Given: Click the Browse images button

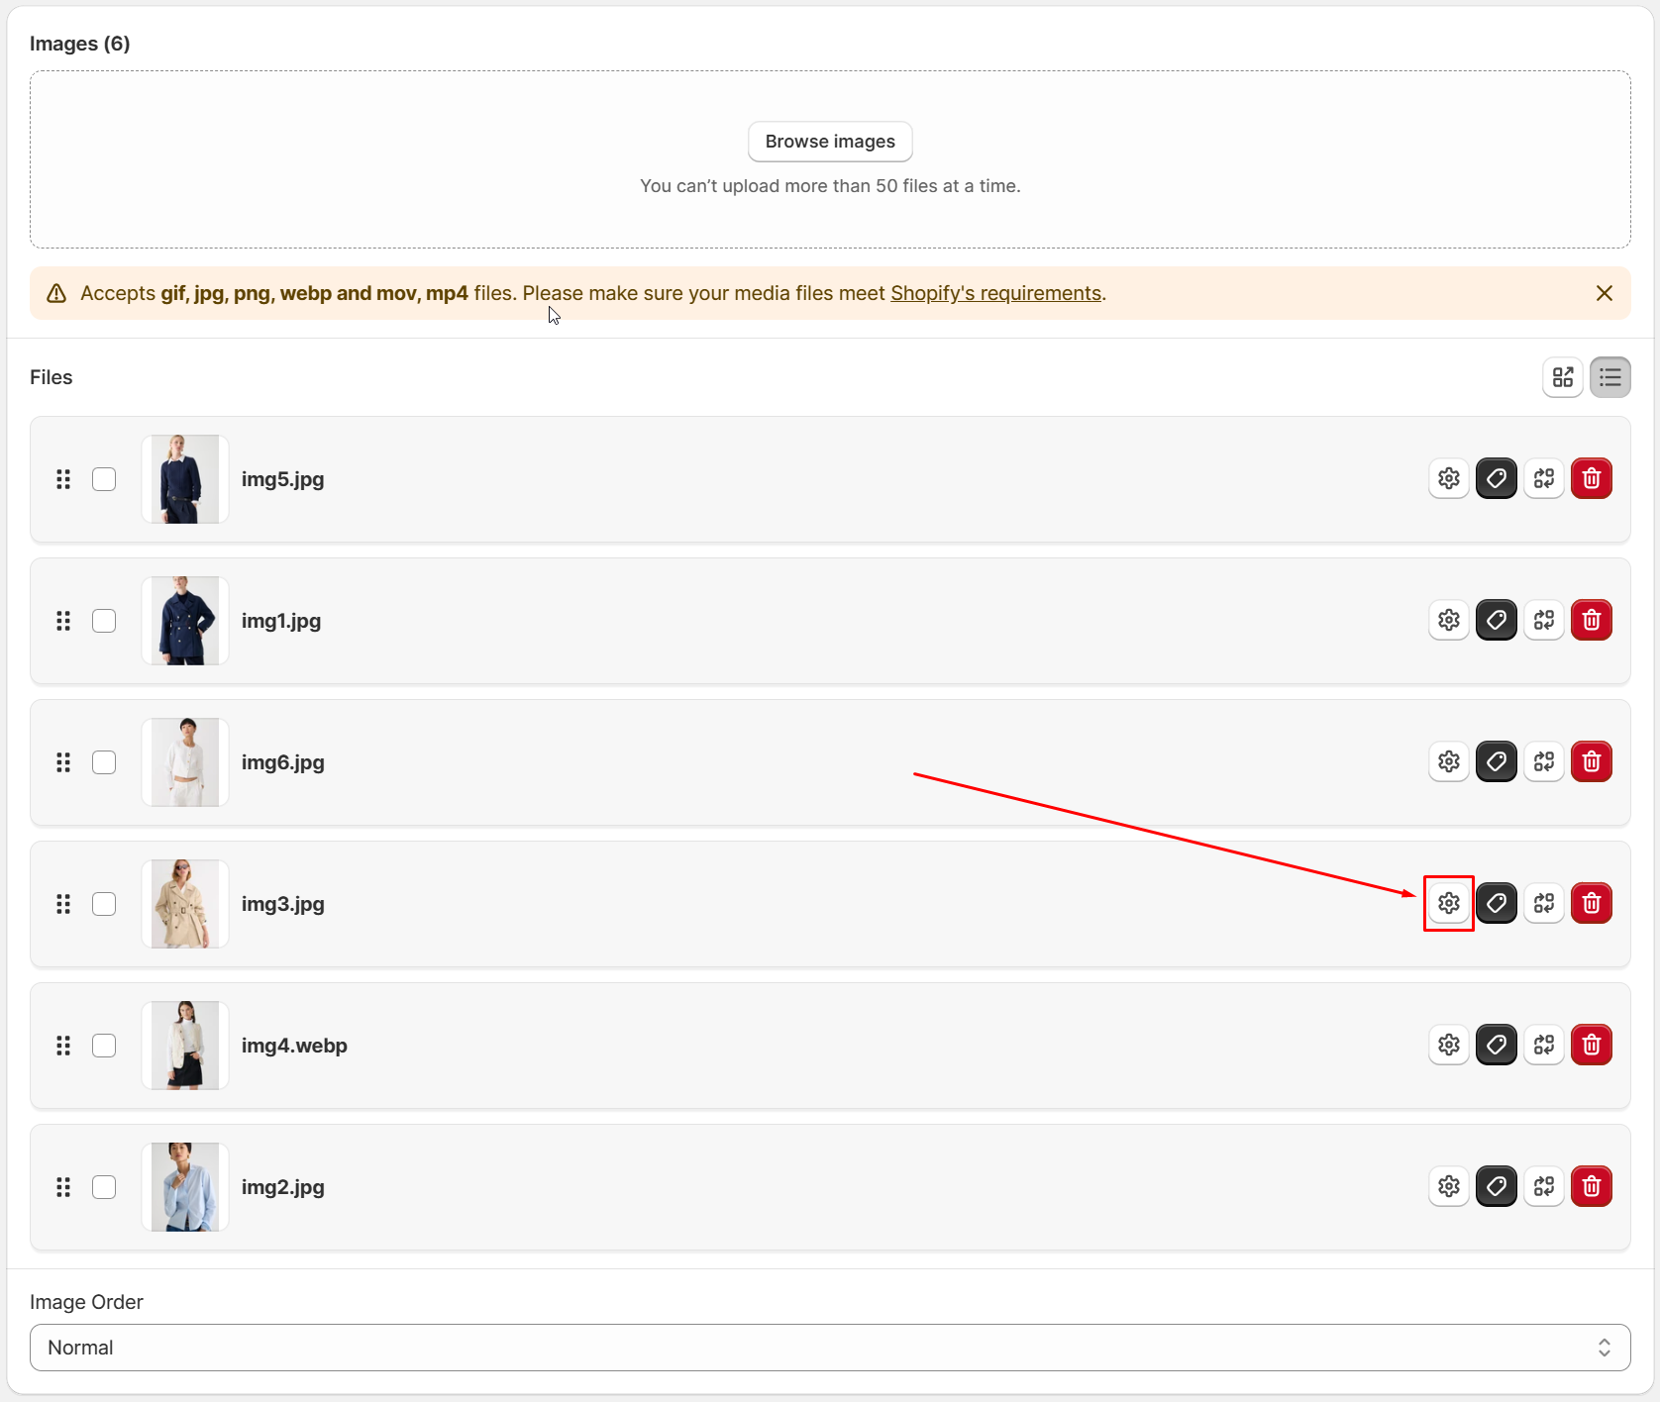Looking at the screenshot, I should 830,142.
